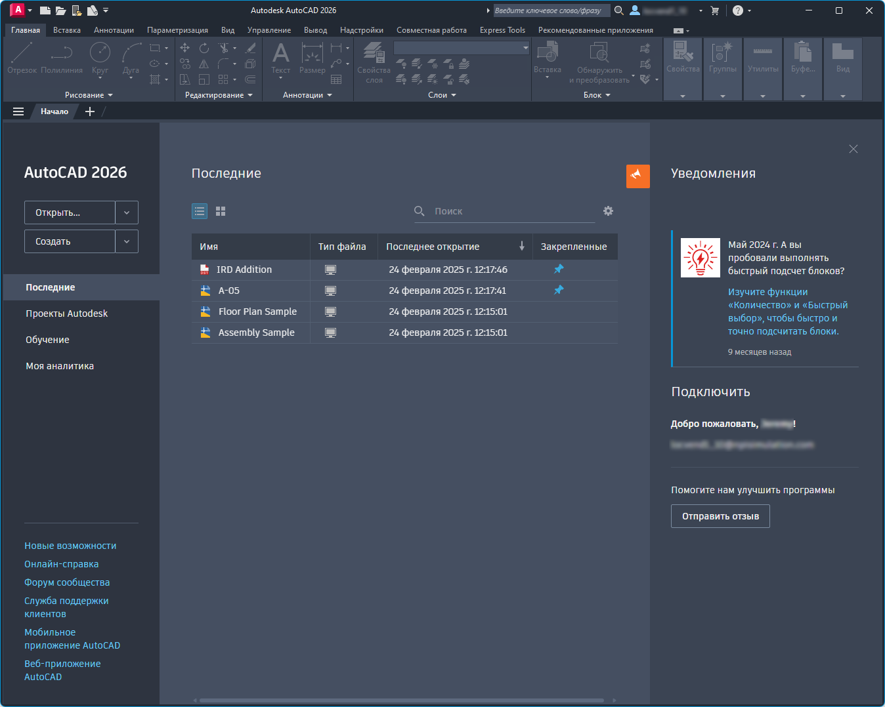885x707 pixels.
Task: Expand the dropdown arrow next to Открыть
Action: click(127, 212)
